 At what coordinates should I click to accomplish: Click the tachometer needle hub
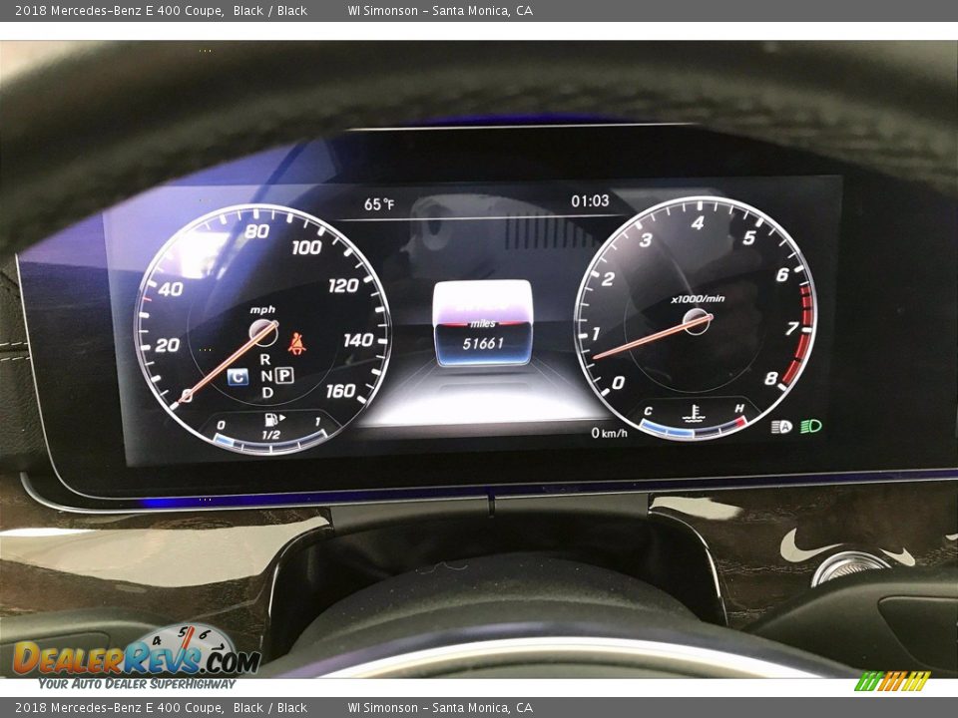(x=698, y=322)
